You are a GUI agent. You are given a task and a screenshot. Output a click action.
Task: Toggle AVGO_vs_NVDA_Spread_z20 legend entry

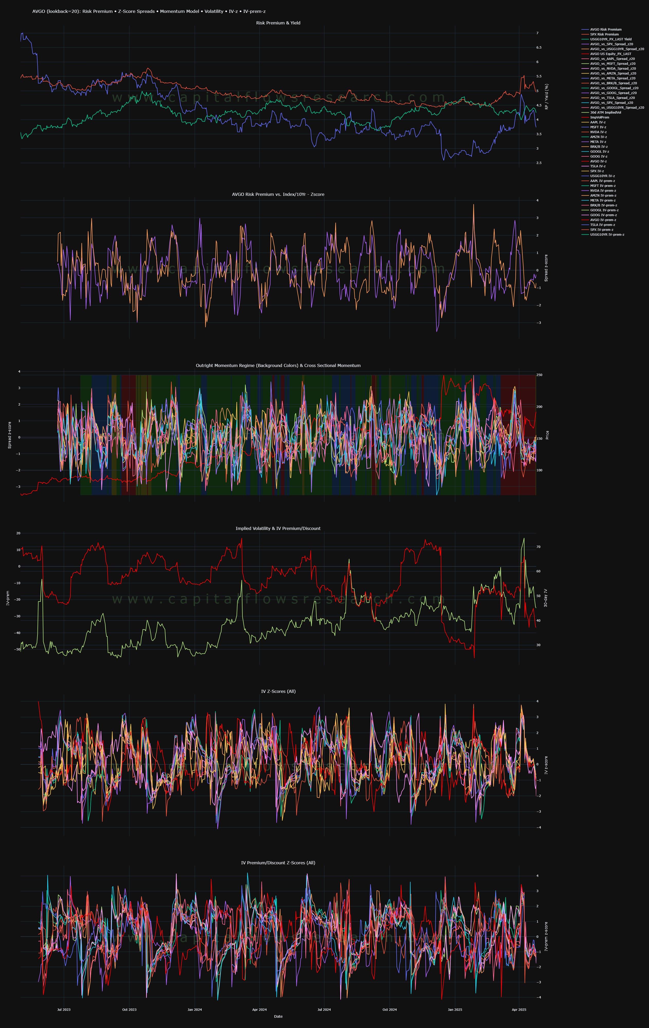(x=608, y=68)
